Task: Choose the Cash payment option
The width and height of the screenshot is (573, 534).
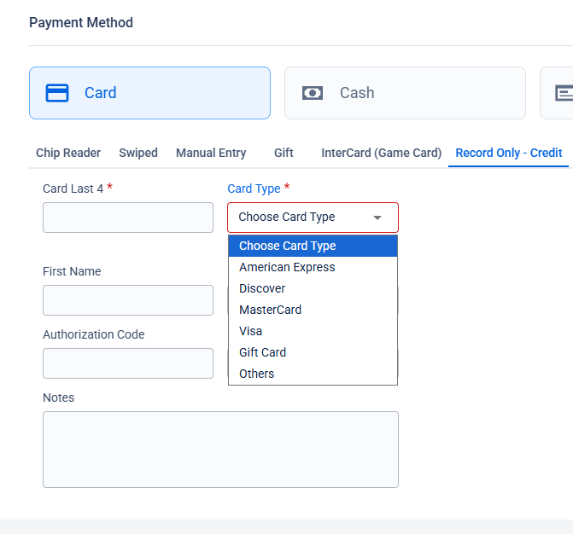Action: click(405, 93)
